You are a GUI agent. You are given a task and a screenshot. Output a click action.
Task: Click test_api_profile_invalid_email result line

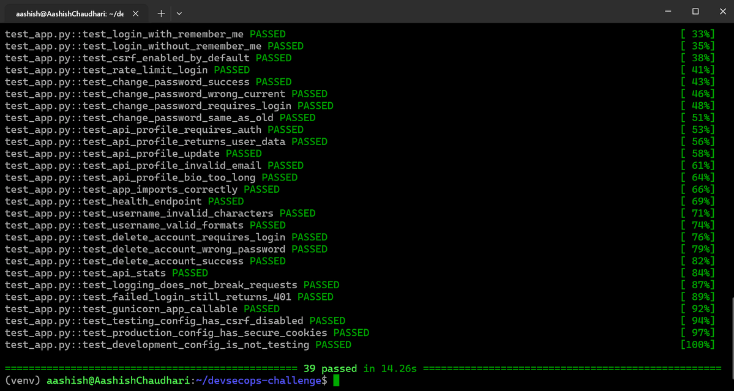pos(154,166)
